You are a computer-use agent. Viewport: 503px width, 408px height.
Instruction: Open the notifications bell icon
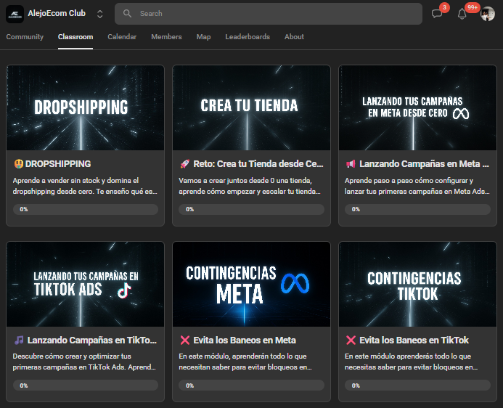pos(462,14)
